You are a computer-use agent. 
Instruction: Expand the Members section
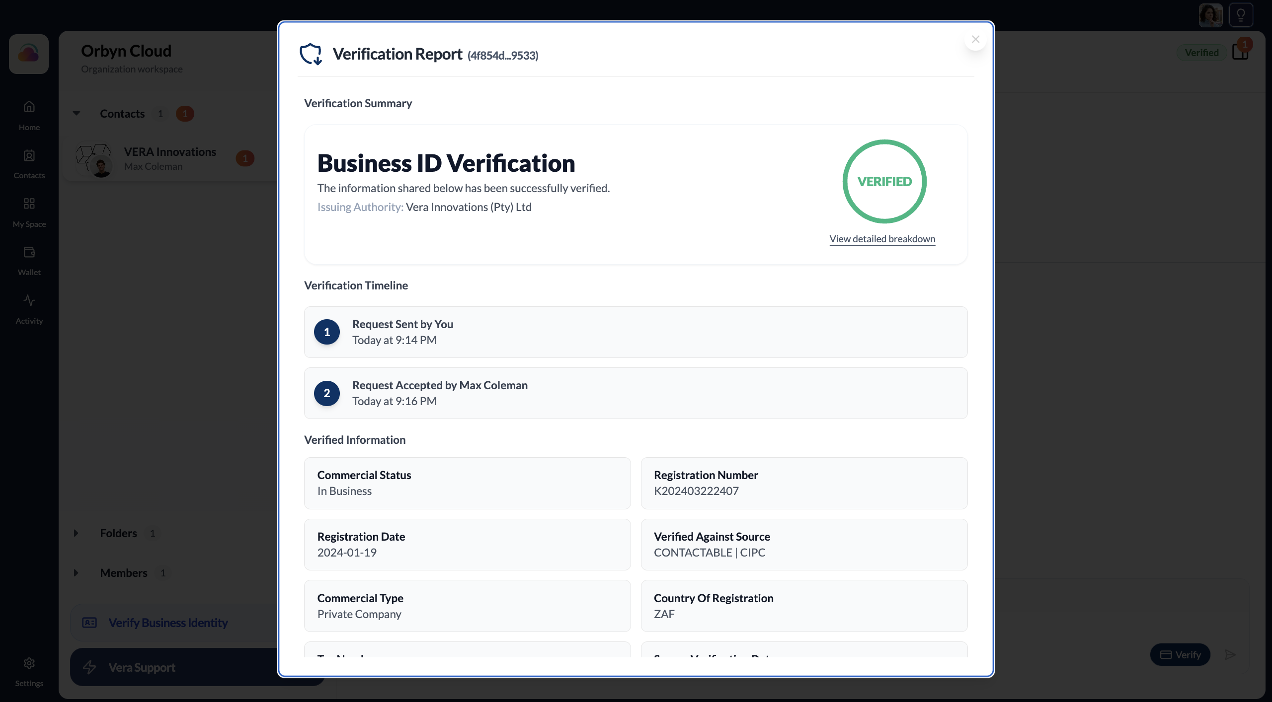click(x=77, y=572)
